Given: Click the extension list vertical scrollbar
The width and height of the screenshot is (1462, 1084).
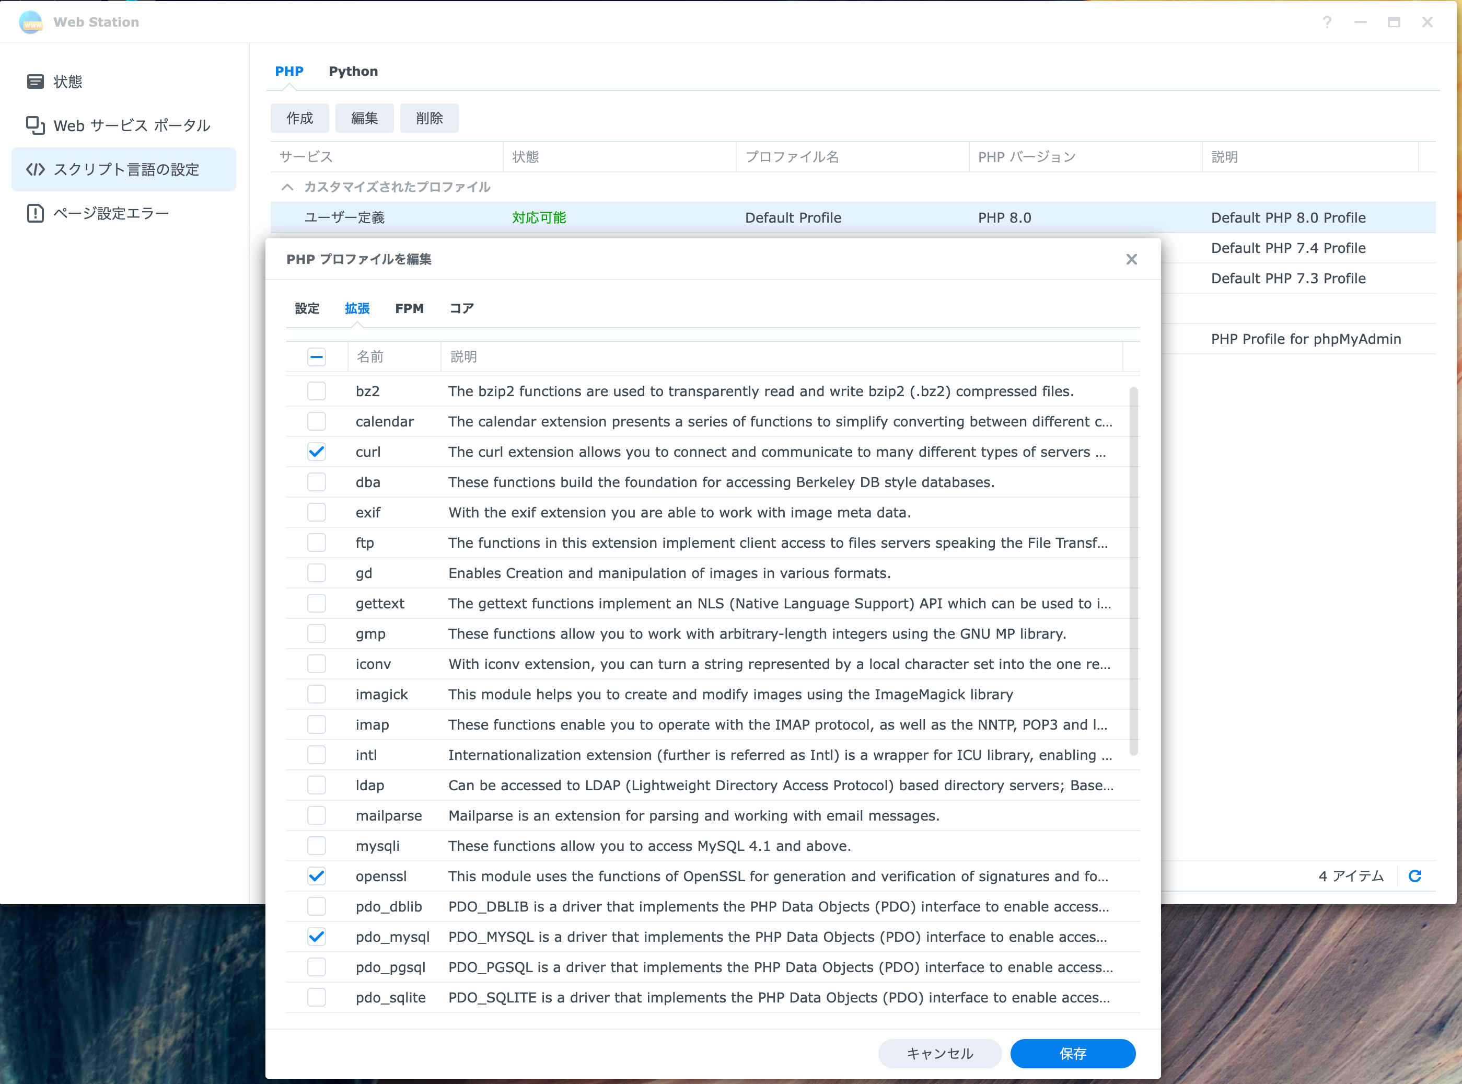Looking at the screenshot, I should (1133, 571).
